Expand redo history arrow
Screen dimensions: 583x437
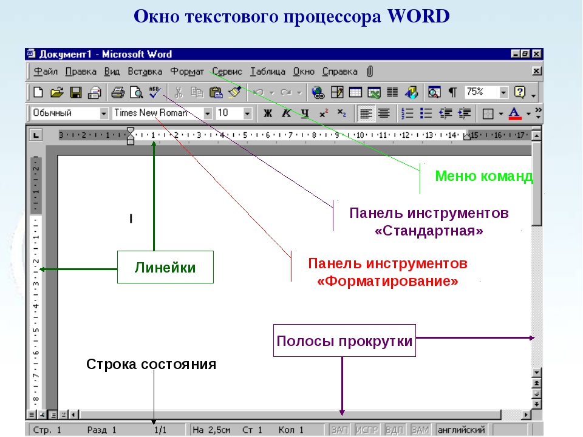pyautogui.click(x=299, y=92)
